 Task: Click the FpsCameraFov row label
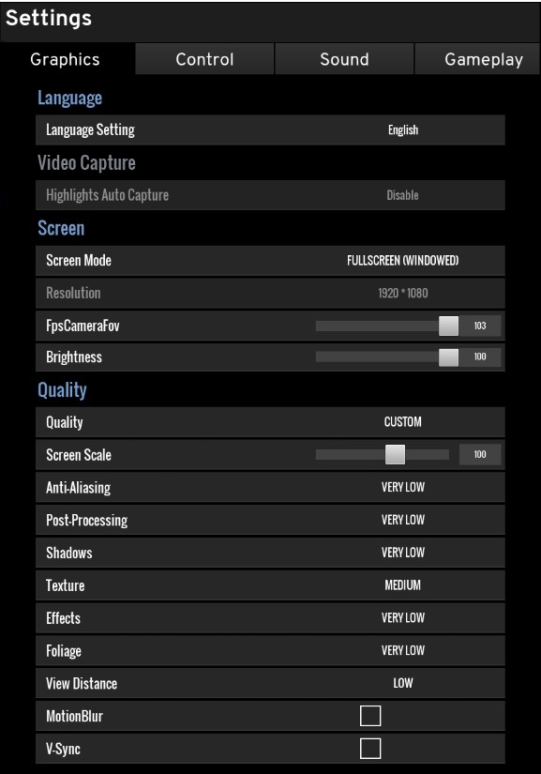(83, 326)
